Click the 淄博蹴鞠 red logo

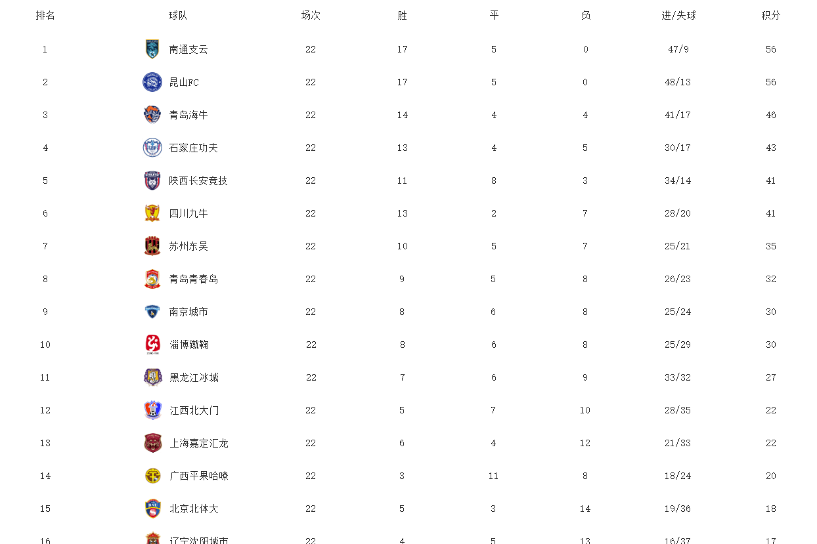click(x=153, y=345)
